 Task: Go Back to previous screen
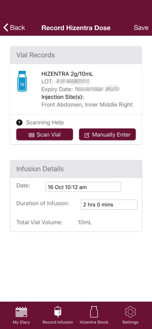(x=14, y=27)
